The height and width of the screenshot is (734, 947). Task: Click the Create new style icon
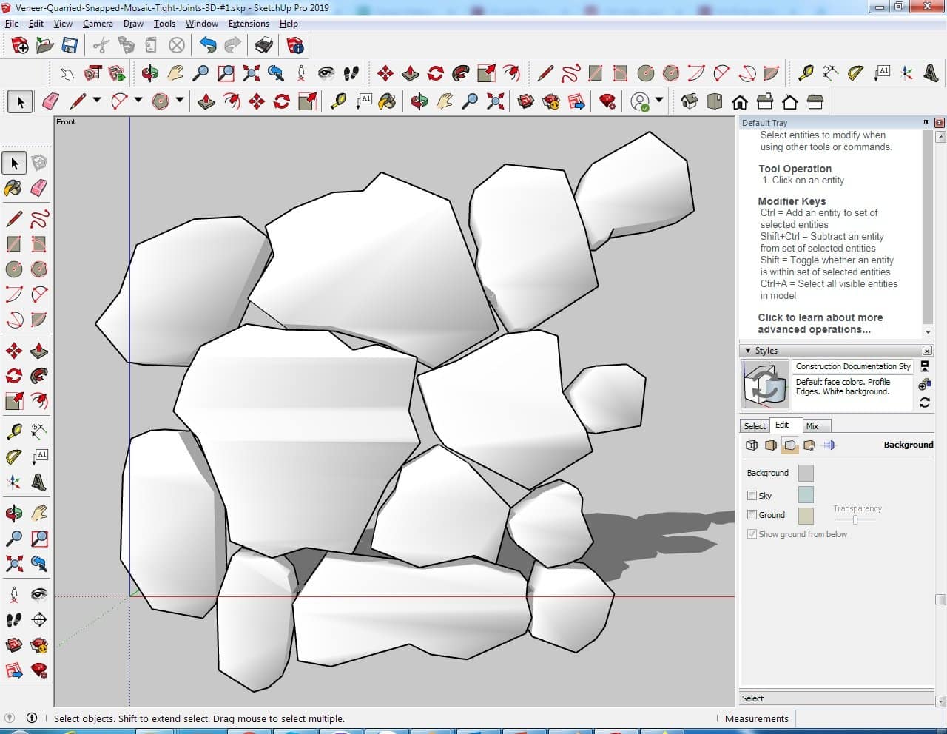point(924,385)
